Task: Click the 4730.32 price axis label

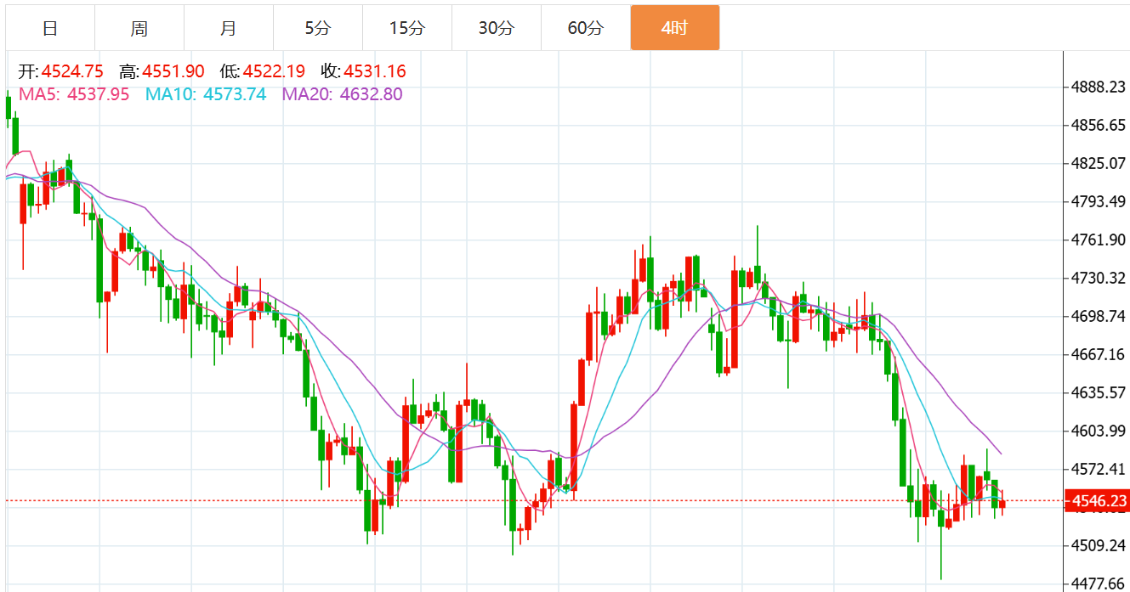Action: [1099, 279]
